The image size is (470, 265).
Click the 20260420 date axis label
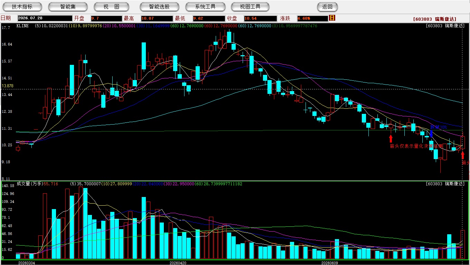pyautogui.click(x=178, y=263)
